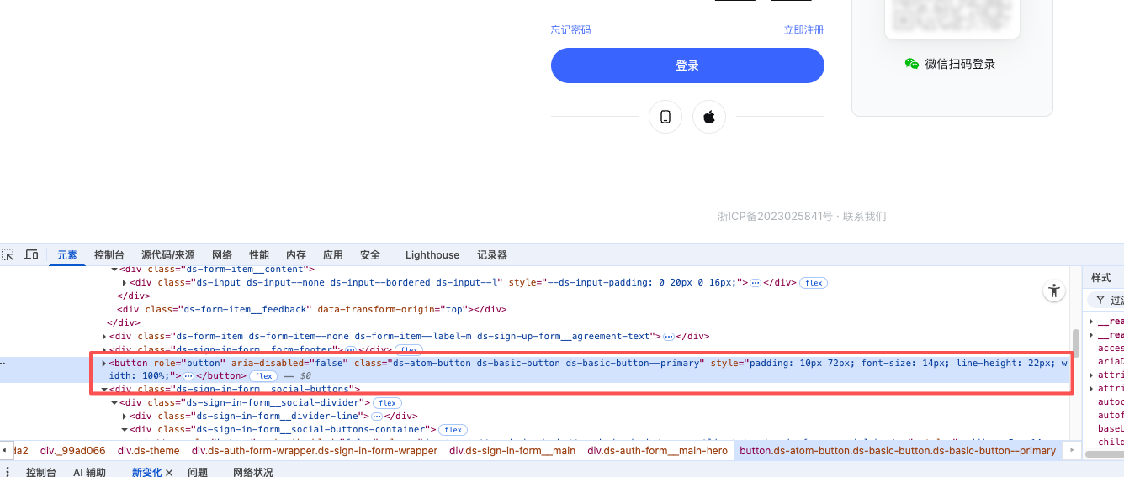This screenshot has height=477, width=1124.
Task: Click the phone login icon button
Action: click(665, 117)
